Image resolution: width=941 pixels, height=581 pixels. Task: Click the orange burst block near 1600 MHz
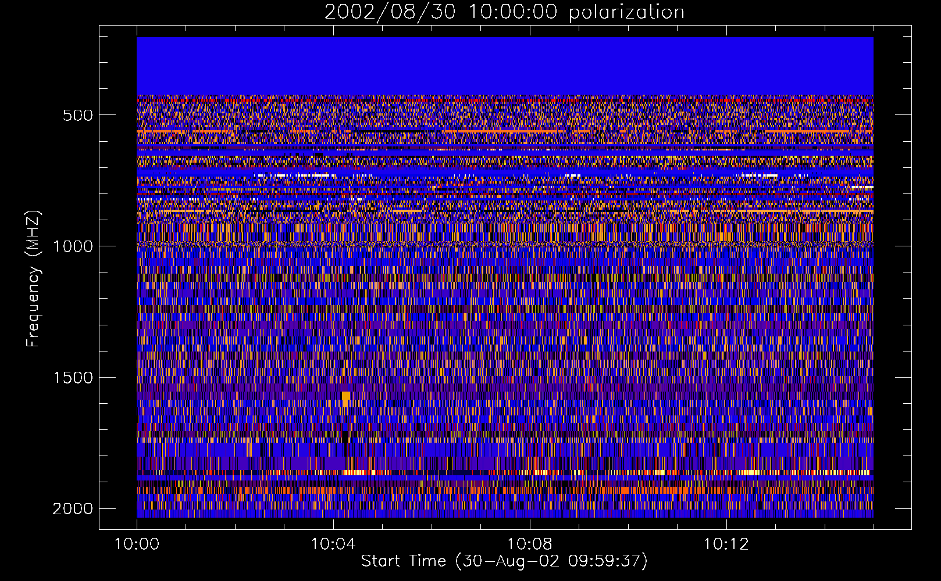(x=346, y=398)
